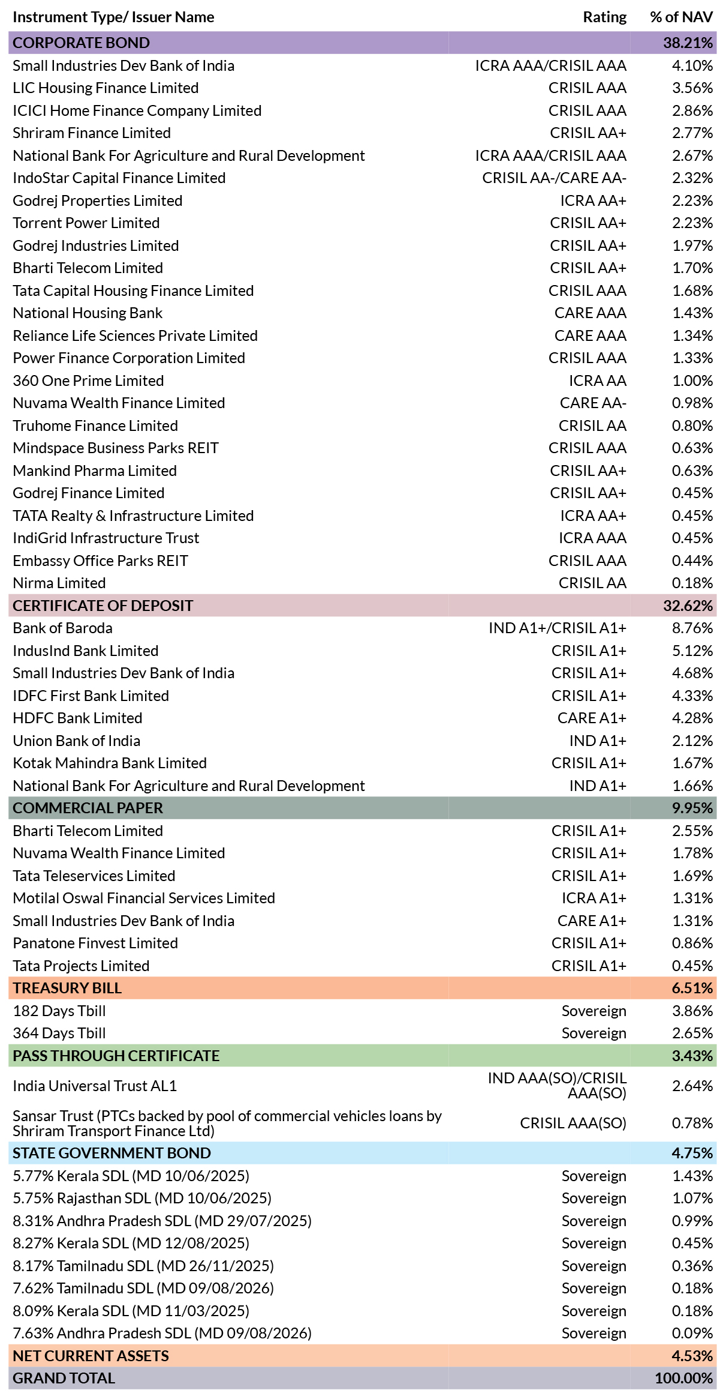The width and height of the screenshot is (723, 1399).
Task: Select the NET CURRENT ASSETS row
Action: (x=362, y=1356)
